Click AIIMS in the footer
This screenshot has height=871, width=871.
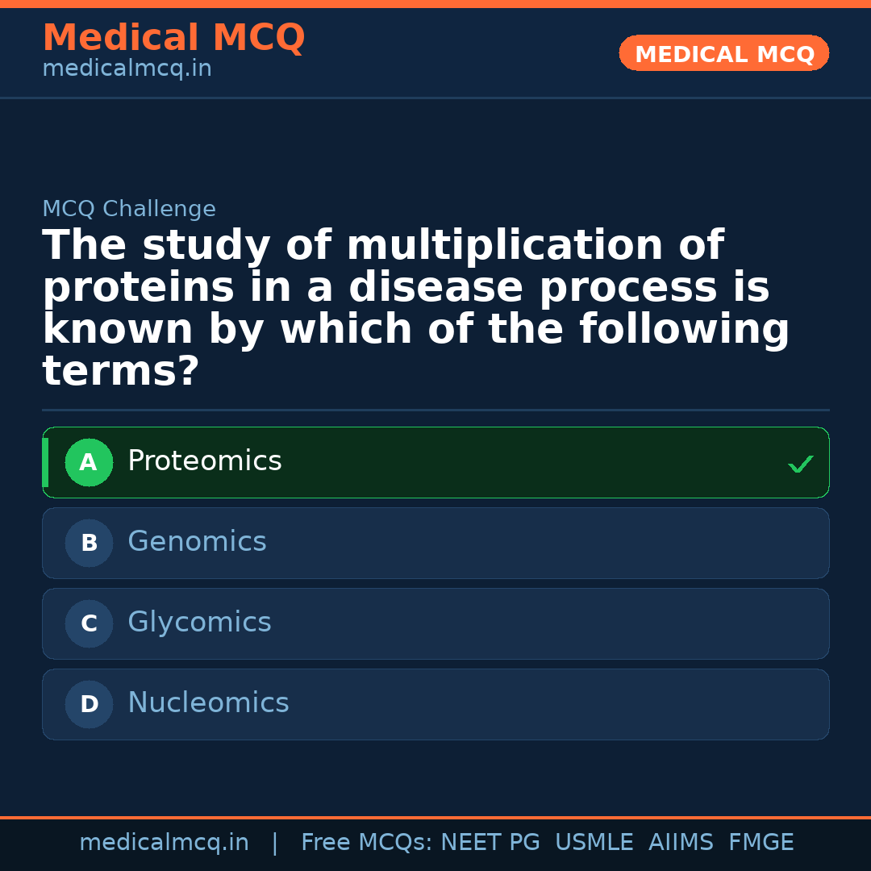click(681, 843)
